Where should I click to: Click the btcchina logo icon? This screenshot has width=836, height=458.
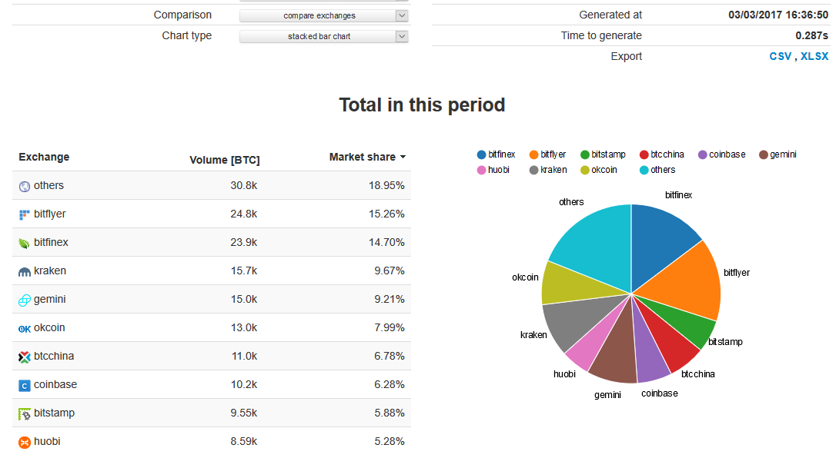coord(25,357)
